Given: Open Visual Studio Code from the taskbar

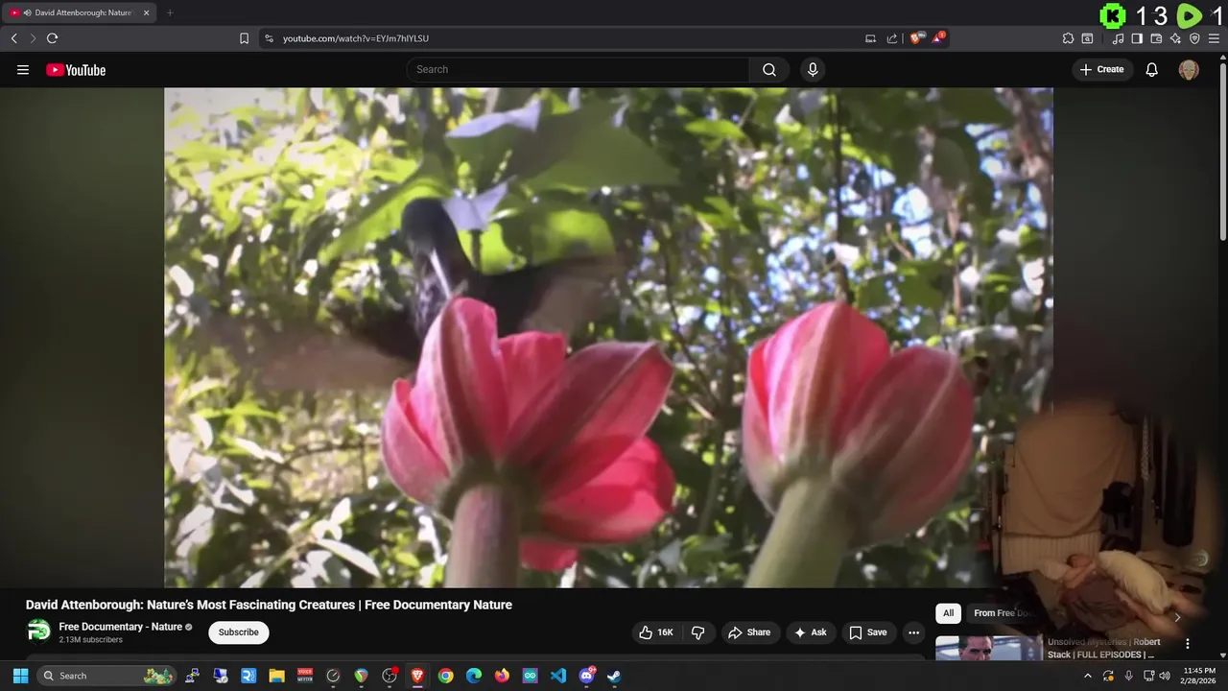Looking at the screenshot, I should (x=558, y=676).
